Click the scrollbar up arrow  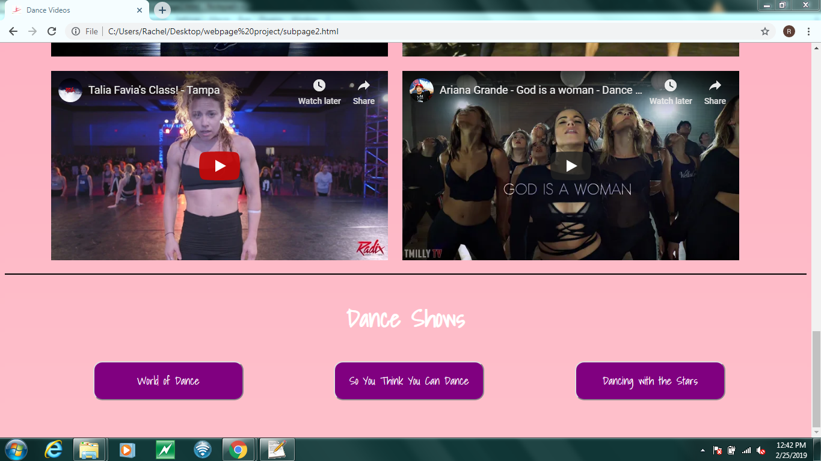click(816, 47)
